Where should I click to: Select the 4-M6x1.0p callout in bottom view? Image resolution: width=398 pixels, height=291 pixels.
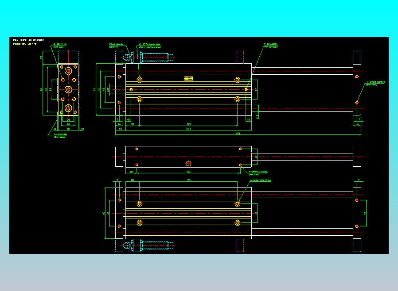[x=261, y=180]
